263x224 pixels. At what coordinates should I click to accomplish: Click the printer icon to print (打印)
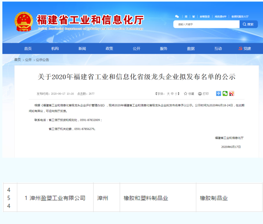tap(200, 94)
